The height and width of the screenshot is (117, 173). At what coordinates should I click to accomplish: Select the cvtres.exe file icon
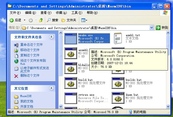click(71, 98)
